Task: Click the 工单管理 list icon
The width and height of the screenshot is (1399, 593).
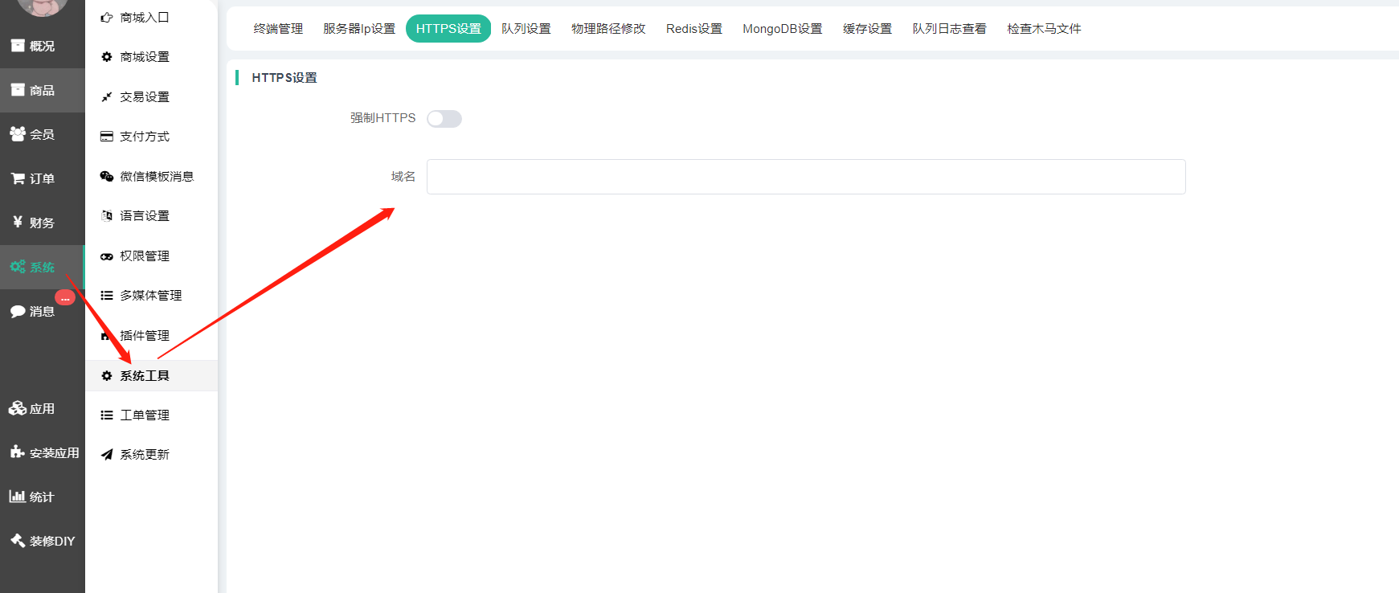Action: click(106, 415)
